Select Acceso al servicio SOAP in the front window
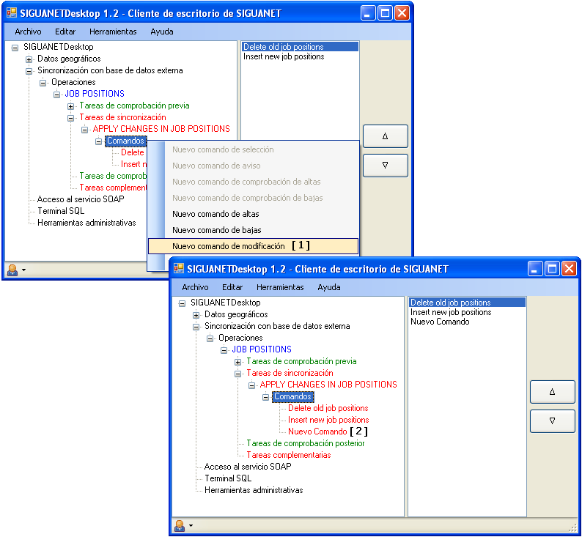 248,467
